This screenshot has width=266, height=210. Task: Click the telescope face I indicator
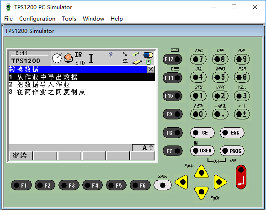[91, 58]
